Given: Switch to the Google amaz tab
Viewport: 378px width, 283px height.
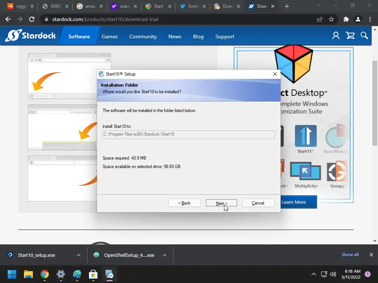Looking at the screenshot, I should tap(90, 6).
